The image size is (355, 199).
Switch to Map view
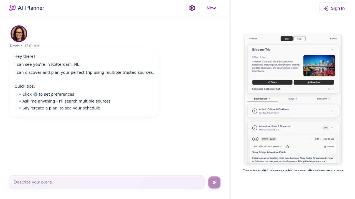tap(299, 38)
